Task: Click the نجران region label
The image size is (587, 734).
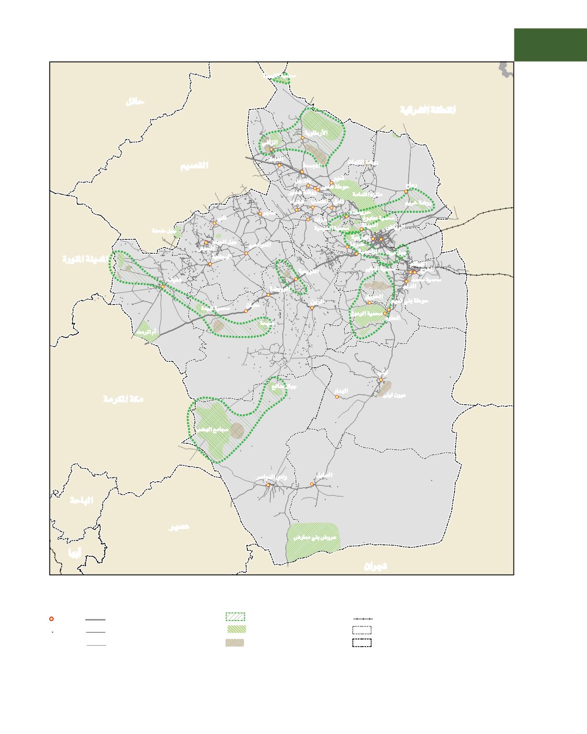Action: click(375, 566)
